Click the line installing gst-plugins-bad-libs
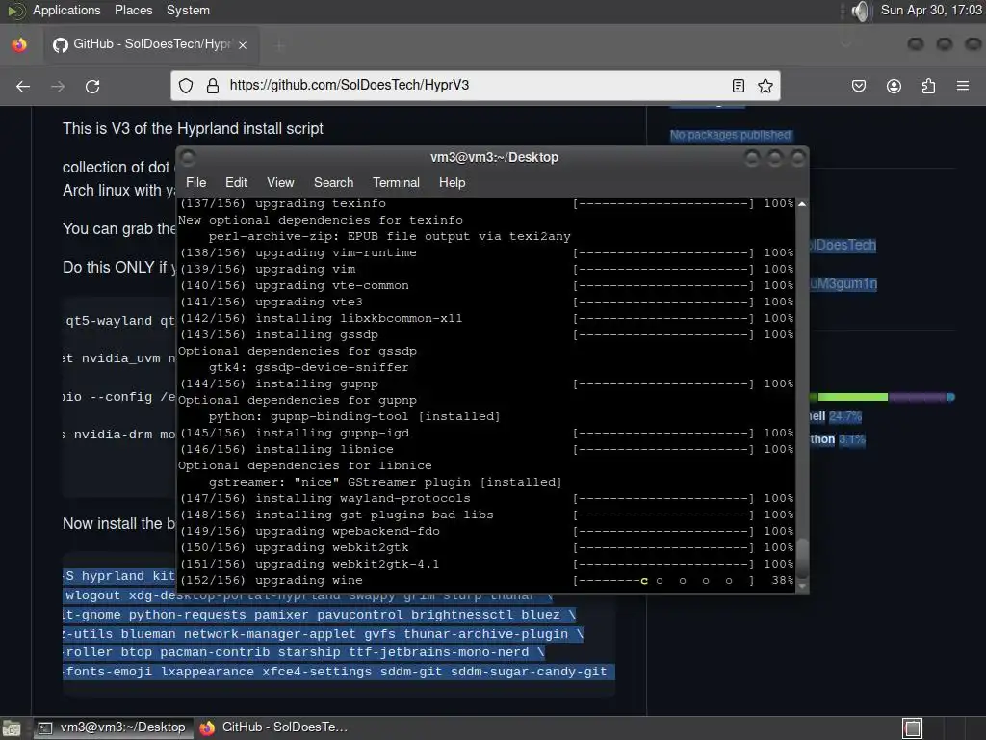The width and height of the screenshot is (986, 740). click(485, 515)
